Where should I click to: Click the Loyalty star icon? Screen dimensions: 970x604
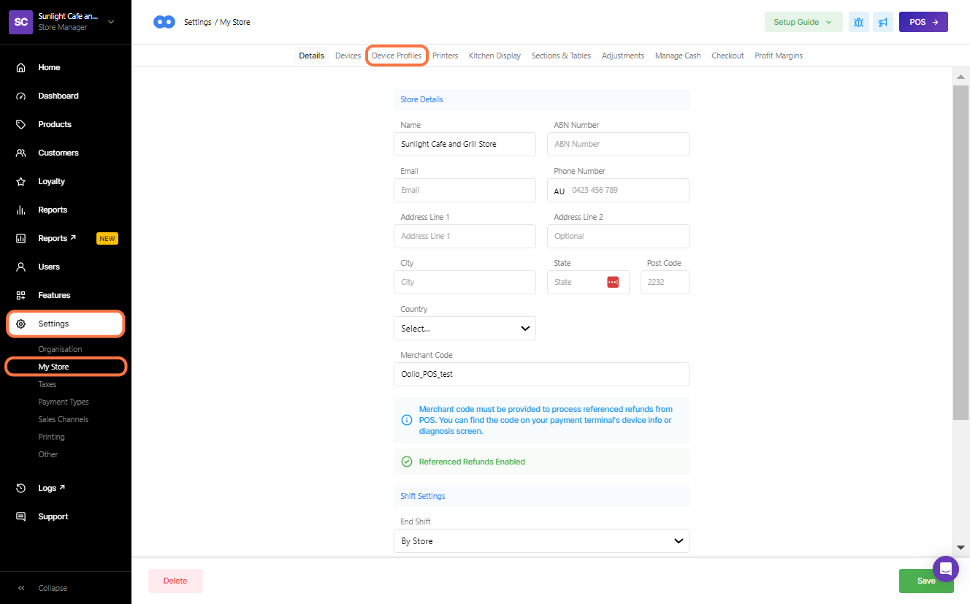21,181
